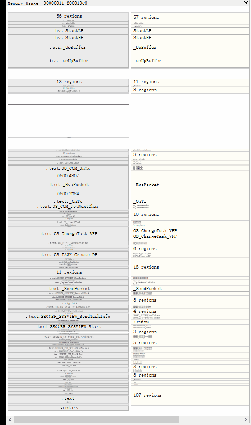Click the .vectors region at the bottom
251x425 pixels.
point(68,407)
